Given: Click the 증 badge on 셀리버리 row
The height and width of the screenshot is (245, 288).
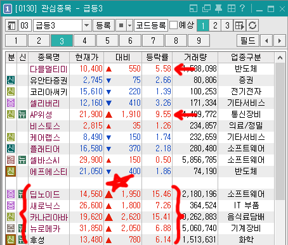Looking at the screenshot, I should [x=11, y=103].
